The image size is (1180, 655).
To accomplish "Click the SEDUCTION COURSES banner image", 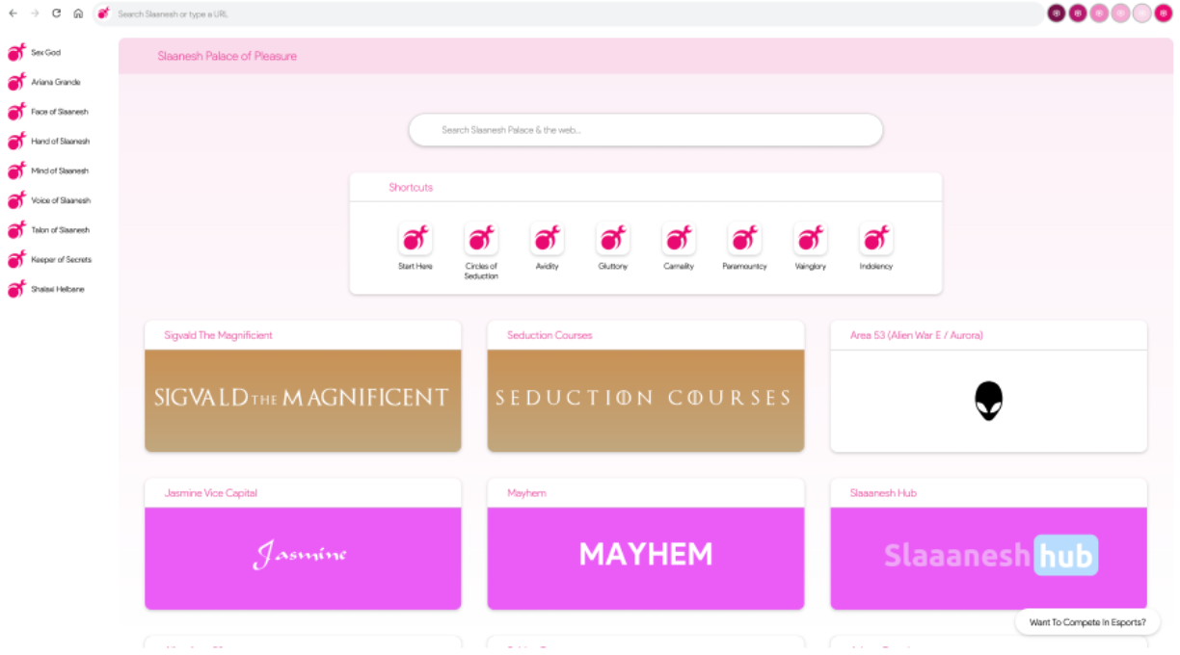I will (x=646, y=401).
